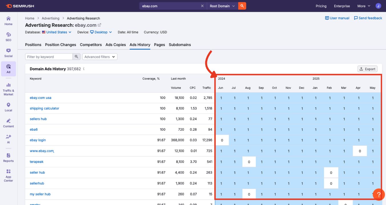Open the SEO section in sidebar
The height and width of the screenshot is (205, 386).
[8, 37]
